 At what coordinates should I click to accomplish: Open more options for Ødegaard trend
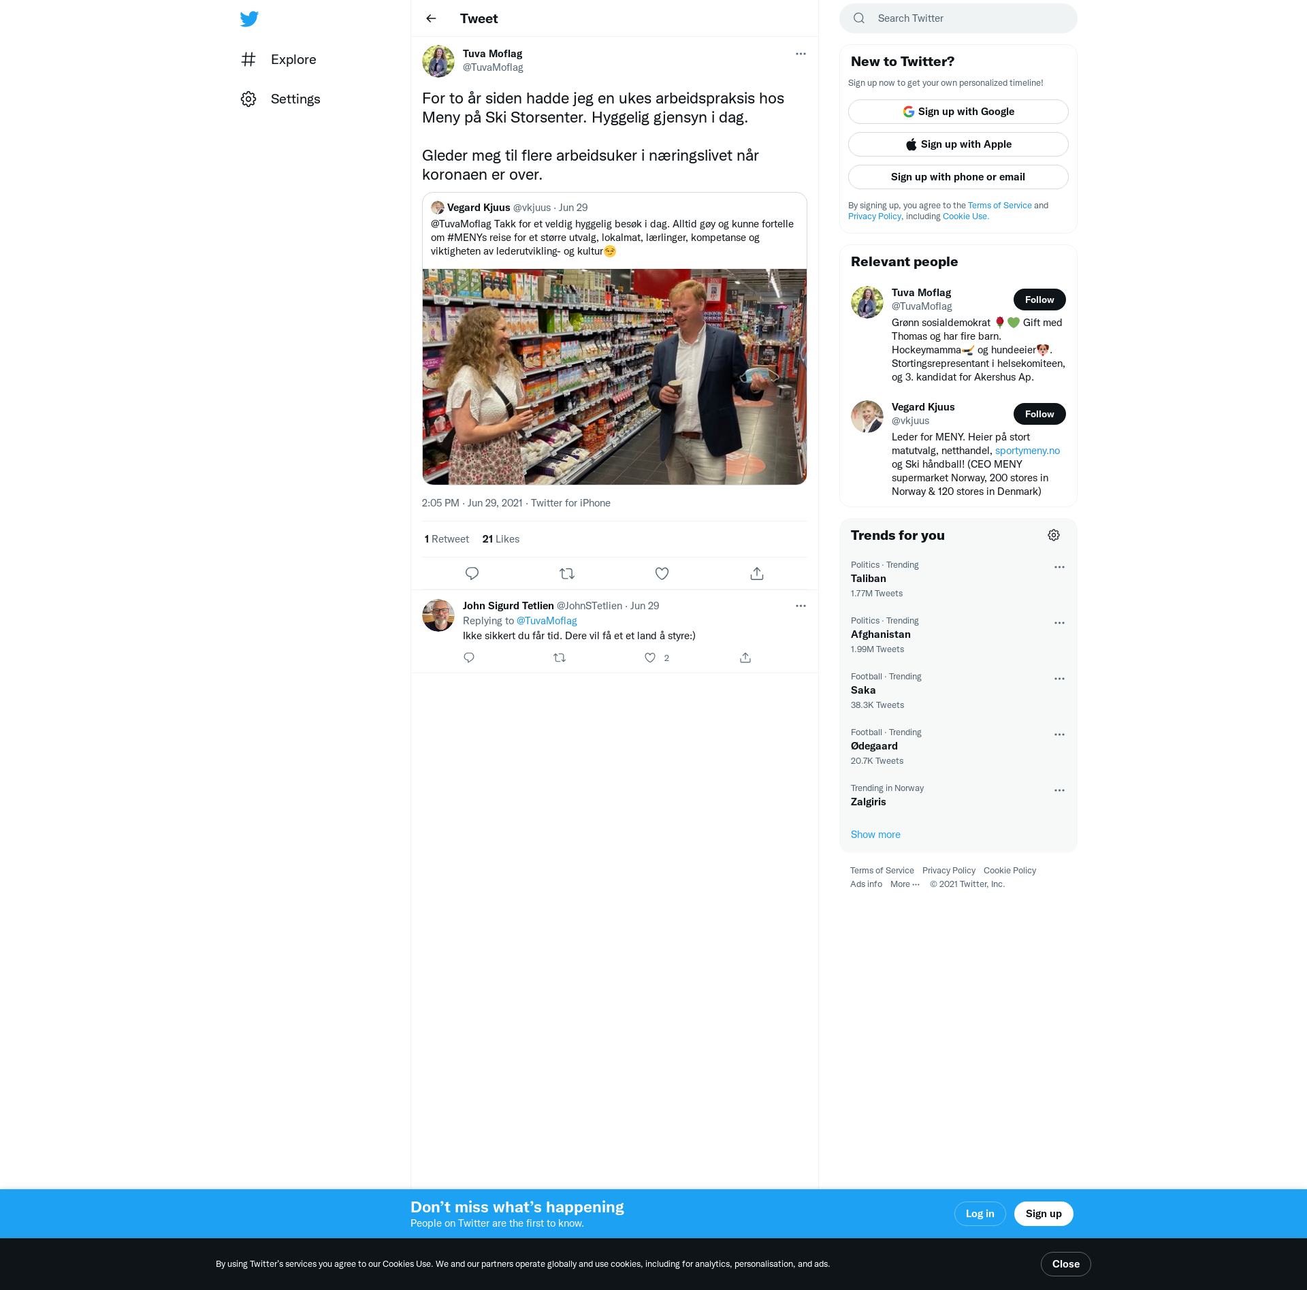1059,735
